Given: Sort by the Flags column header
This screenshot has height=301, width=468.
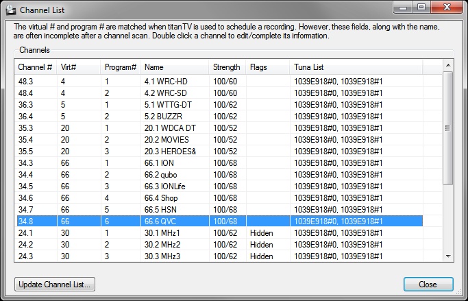Looking at the screenshot, I should (268, 67).
